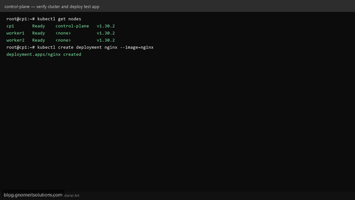
Task: Click version "v1.30.2" in the worker1 row
Action: 106,33
